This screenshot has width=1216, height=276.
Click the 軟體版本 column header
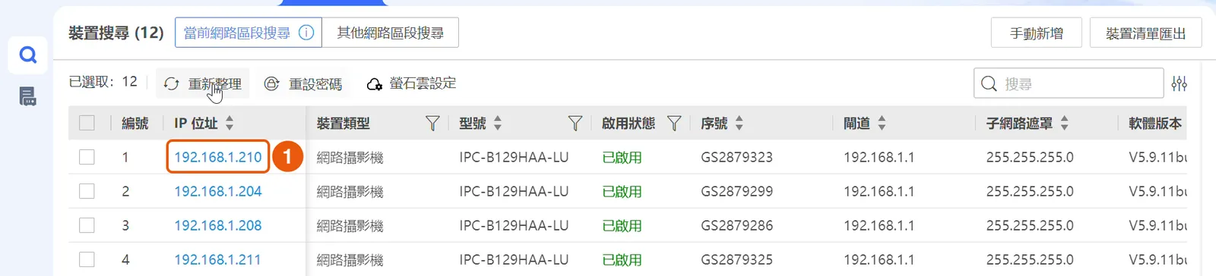[x=1155, y=123]
